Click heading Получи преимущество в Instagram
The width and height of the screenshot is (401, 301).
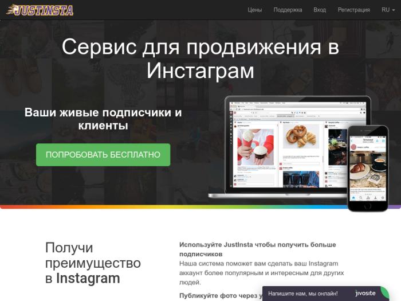coord(93,263)
